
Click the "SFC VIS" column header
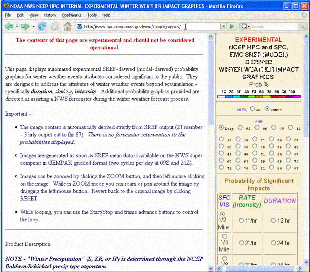224,201
